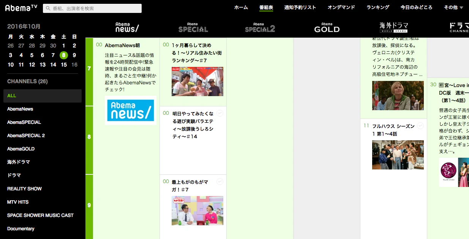
Task: Select the Abema SPECIAL channel header logo
Action: pos(193,27)
